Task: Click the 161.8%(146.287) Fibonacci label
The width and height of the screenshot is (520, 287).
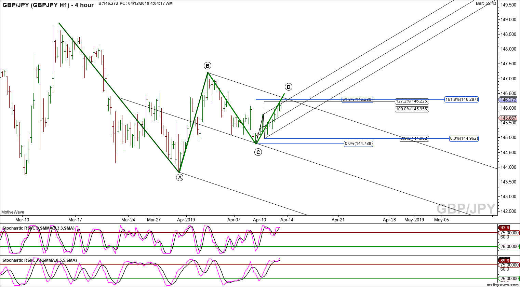Action: 462,99
